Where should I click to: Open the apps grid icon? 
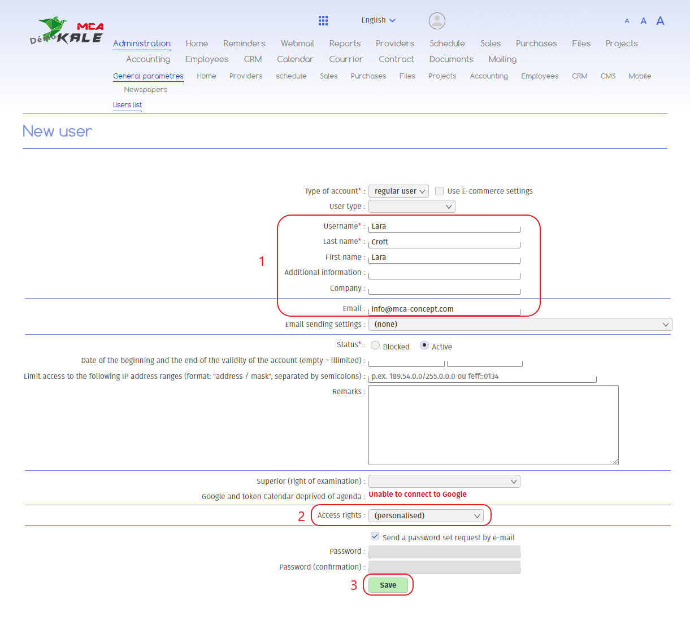click(323, 21)
